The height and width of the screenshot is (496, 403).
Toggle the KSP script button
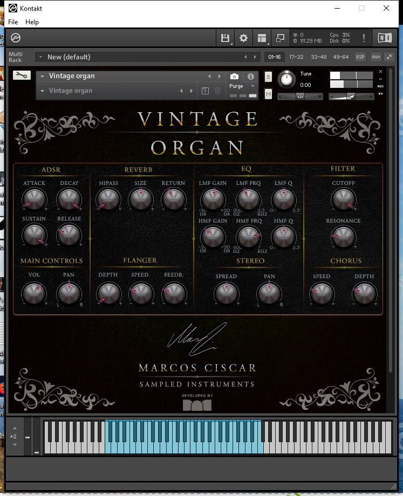[360, 57]
